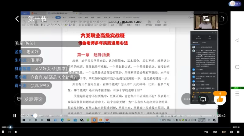Open the 倍速 playback speed menu
244x136 pixels.
[215, 132]
